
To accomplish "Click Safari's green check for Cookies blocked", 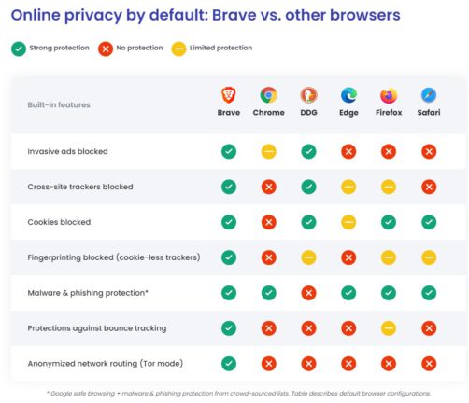I will click(429, 222).
